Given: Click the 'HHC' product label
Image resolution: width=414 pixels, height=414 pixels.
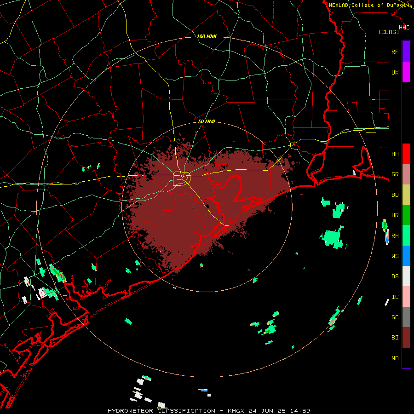Looking at the screenshot, I should pos(404,28).
